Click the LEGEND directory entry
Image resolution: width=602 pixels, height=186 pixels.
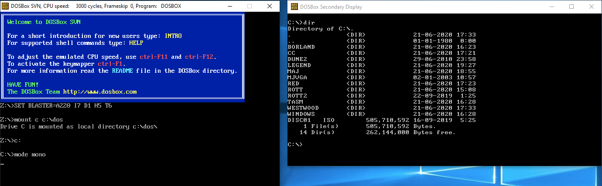pyautogui.click(x=382, y=65)
